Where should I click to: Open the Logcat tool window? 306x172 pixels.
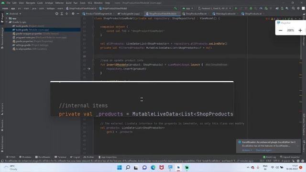(x=75, y=157)
